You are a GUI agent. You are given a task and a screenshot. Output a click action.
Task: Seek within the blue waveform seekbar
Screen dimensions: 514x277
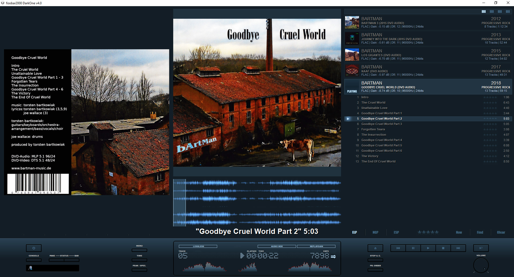pos(257,203)
